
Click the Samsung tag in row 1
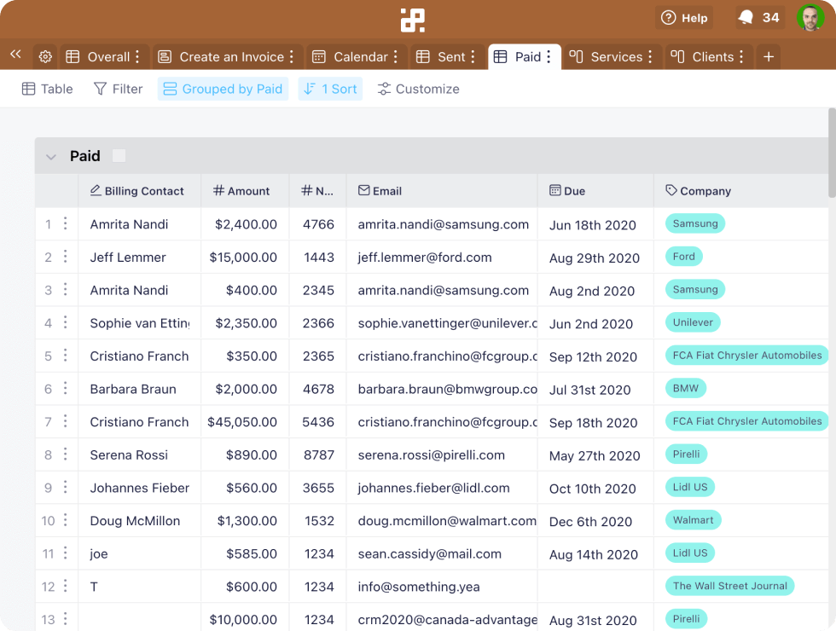point(695,223)
